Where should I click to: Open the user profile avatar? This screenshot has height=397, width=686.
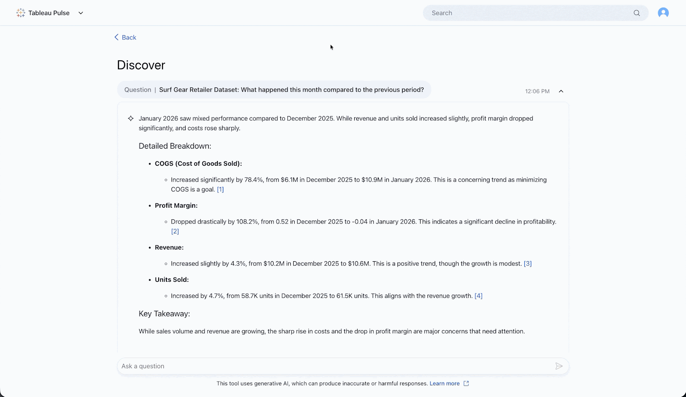663,13
